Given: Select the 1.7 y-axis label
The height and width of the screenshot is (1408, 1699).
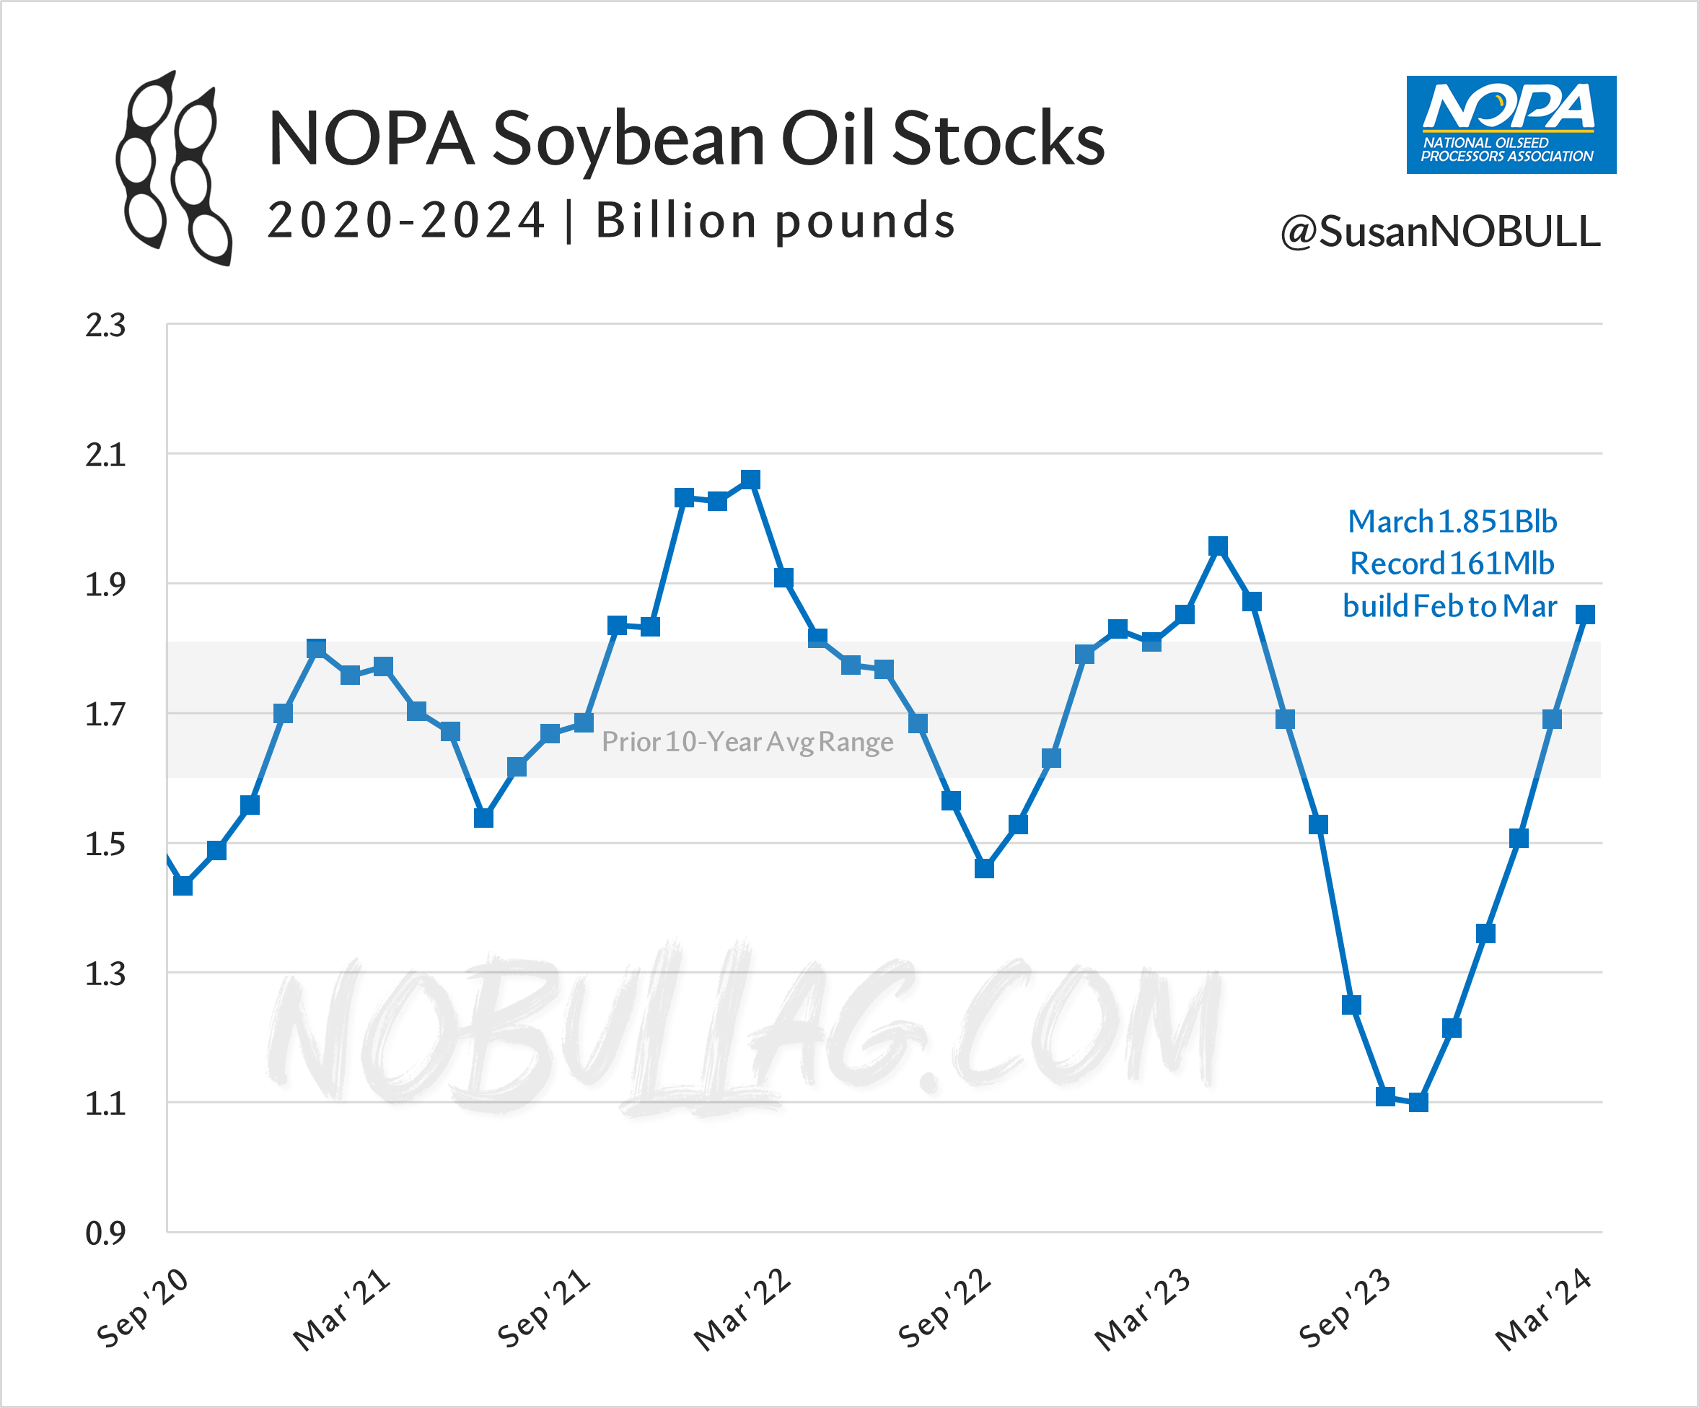Looking at the screenshot, I should pos(105,714).
